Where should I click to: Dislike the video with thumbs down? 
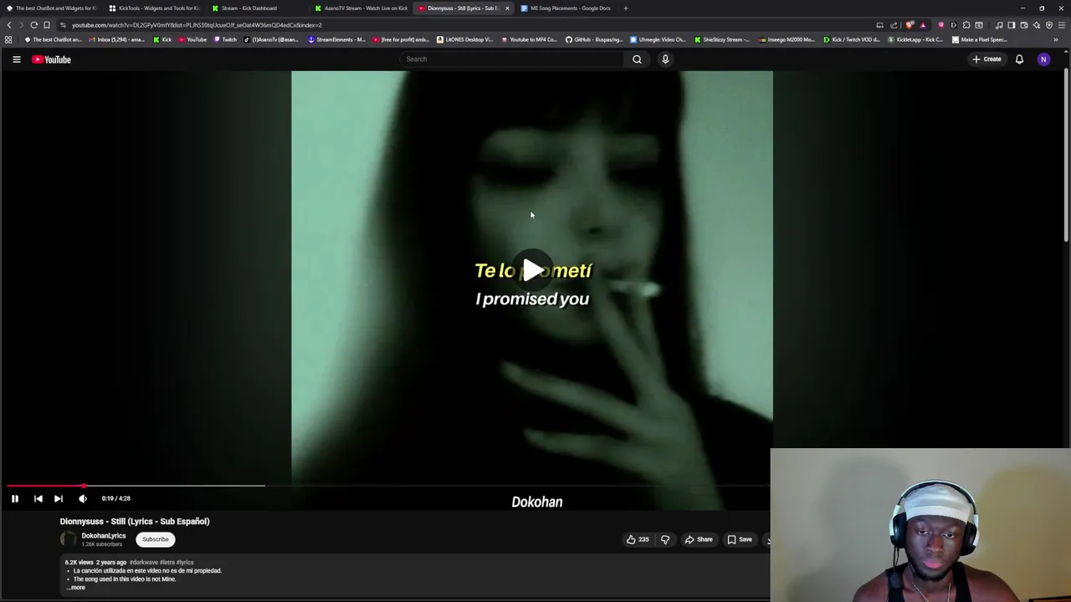coord(665,539)
